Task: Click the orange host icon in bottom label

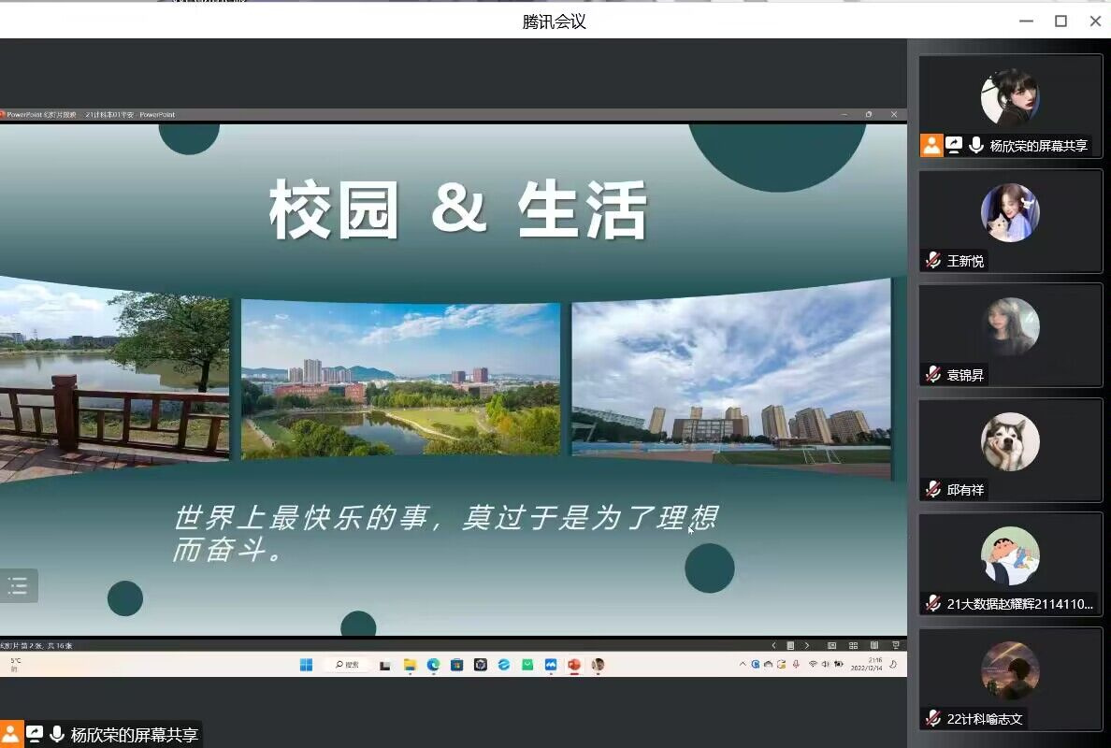Action: click(x=11, y=734)
